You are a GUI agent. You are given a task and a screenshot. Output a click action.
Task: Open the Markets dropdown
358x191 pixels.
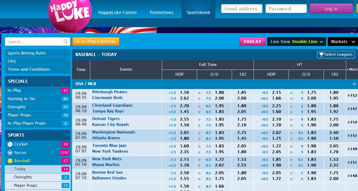coord(343,42)
